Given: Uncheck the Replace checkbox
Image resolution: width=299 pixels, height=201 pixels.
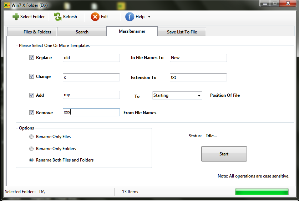Looking at the screenshot, I should pyautogui.click(x=31, y=57).
